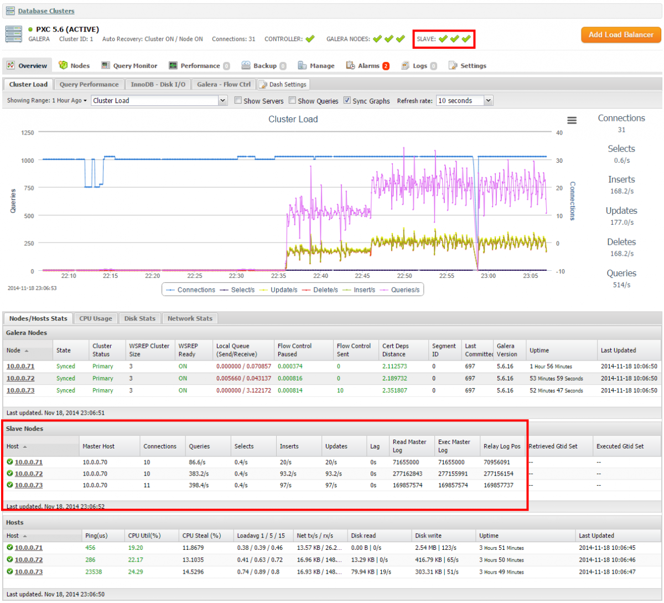
Task: Open the chart hamburger menu icon
Action: (572, 120)
